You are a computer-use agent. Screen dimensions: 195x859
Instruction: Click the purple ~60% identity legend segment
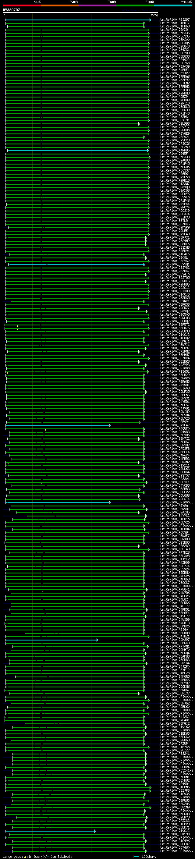click(x=97, y=5)
